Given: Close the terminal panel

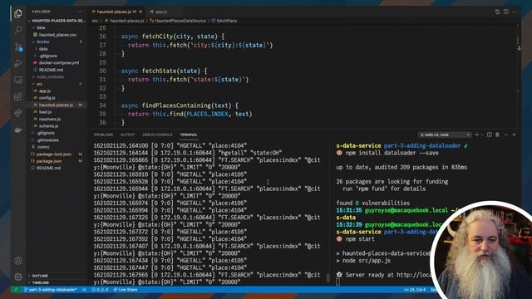Looking at the screenshot, I should [x=514, y=135].
